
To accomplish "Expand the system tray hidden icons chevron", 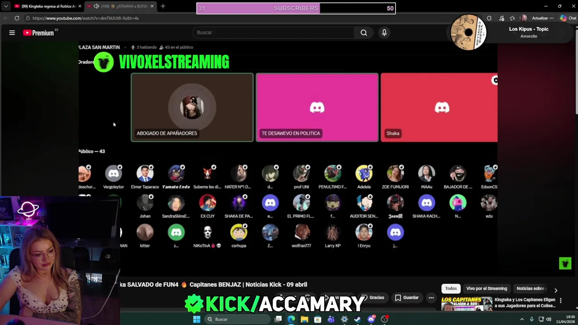I will [x=522, y=319].
